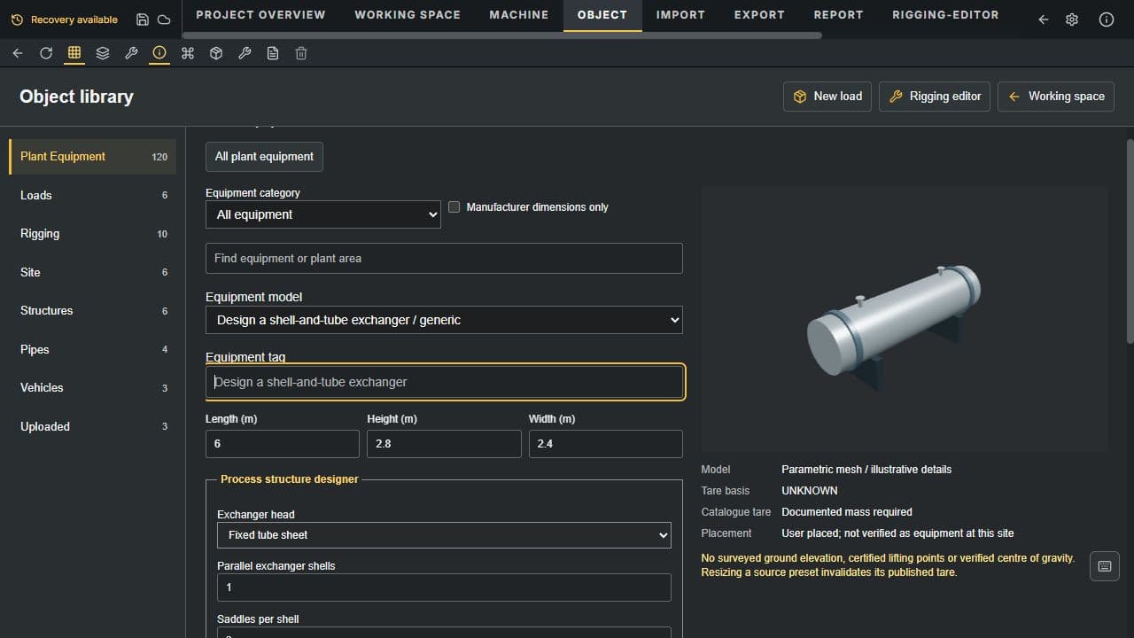Click the horizontal scrollbar under the top tabs
This screenshot has width=1134, height=638.
click(501, 35)
